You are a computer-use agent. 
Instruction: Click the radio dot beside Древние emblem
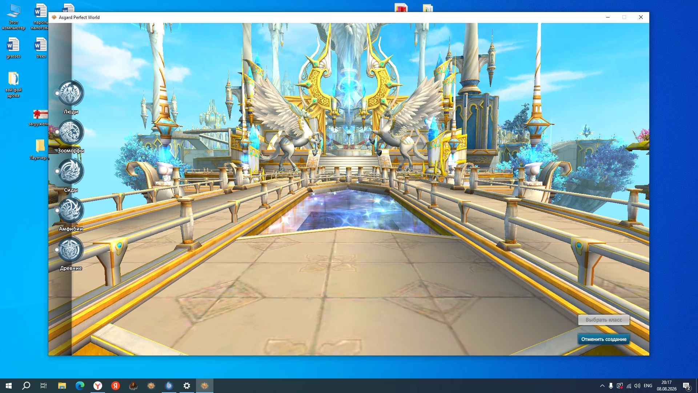[x=57, y=250]
